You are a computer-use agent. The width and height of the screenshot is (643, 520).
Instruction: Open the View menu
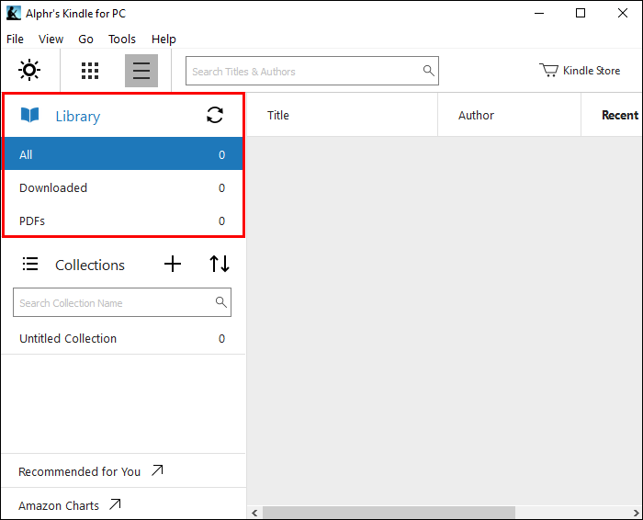(51, 40)
